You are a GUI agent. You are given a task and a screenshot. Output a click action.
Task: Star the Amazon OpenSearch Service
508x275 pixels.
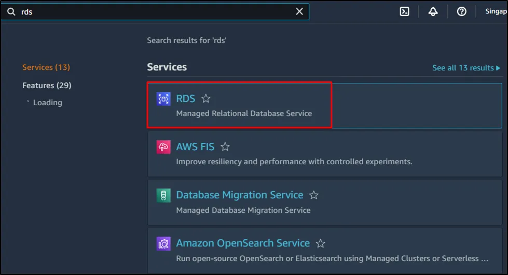click(x=321, y=243)
